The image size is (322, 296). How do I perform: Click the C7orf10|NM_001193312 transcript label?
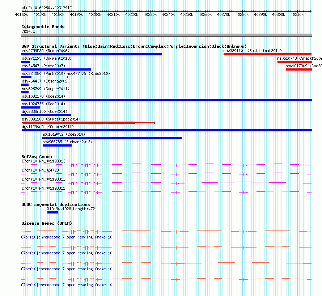43,179
